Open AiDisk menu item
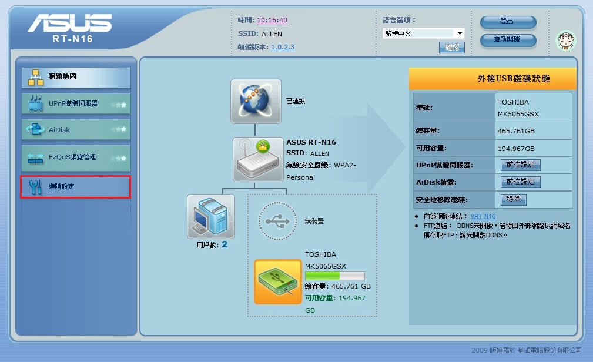Viewport: 593px width, 362px height. pyautogui.click(x=76, y=130)
